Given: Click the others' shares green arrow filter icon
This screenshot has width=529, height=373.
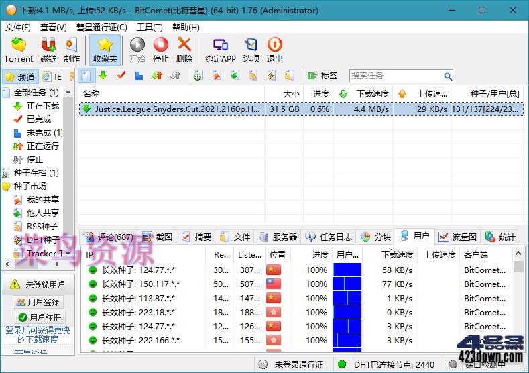Looking at the screenshot, I should coord(235,76).
